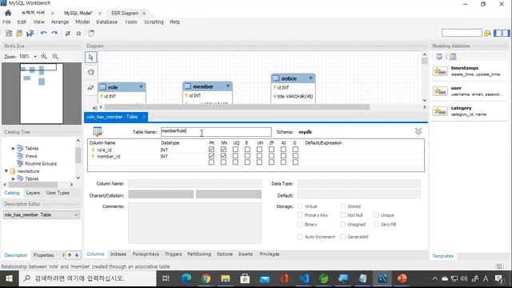Toggle the Auto Increment checkbox

300,237
